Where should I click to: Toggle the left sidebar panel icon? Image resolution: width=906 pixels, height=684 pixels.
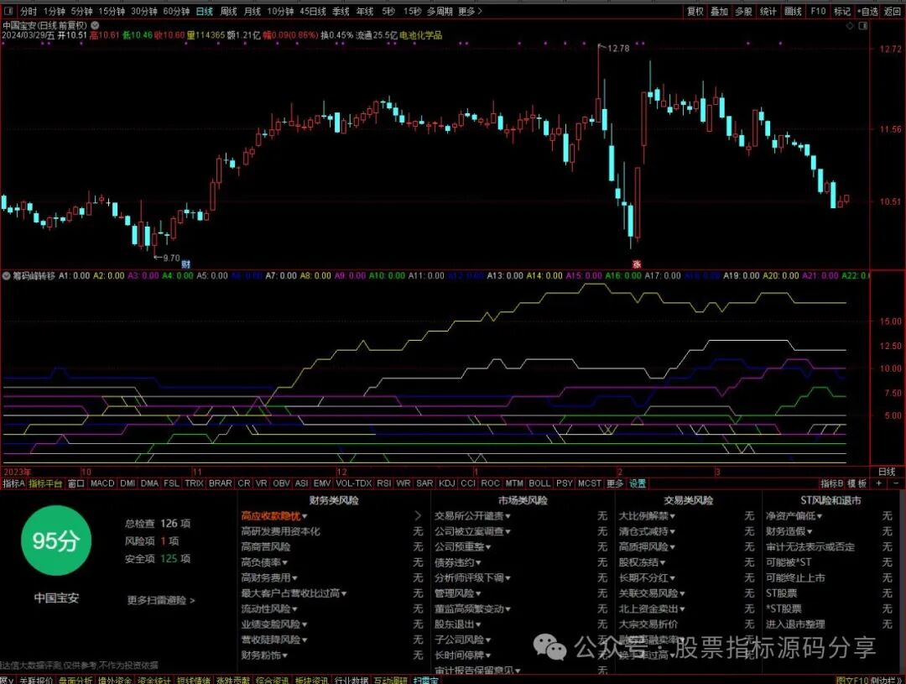point(8,11)
